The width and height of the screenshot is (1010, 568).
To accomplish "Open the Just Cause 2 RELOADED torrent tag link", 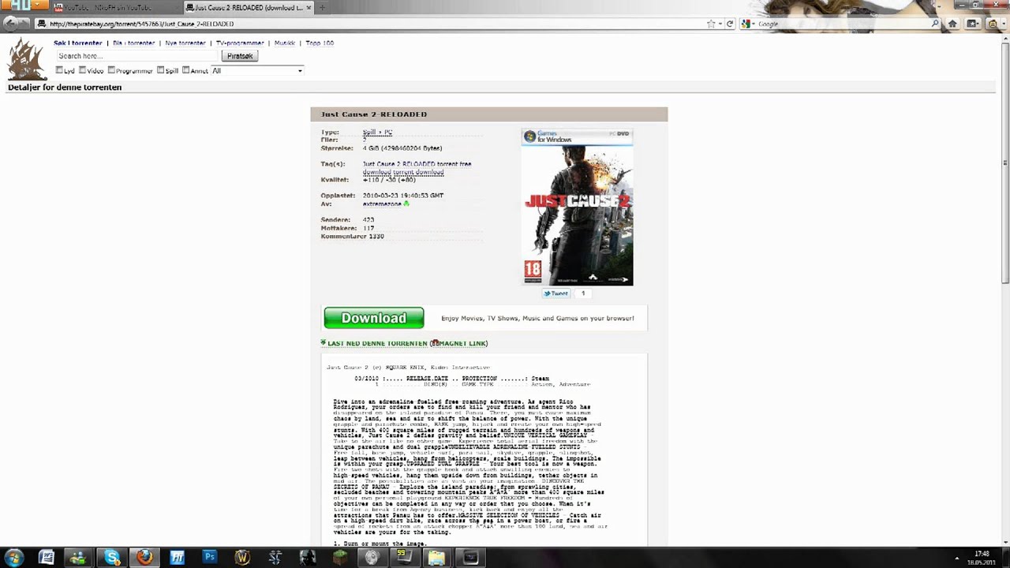I will pyautogui.click(x=417, y=168).
